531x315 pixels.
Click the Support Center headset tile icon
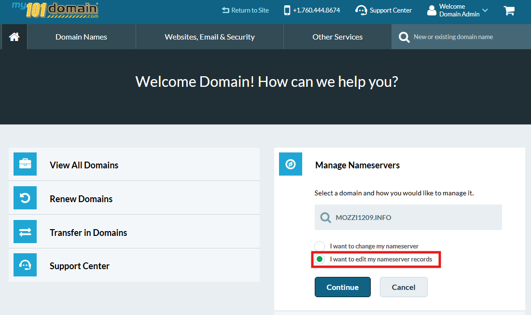click(25, 265)
